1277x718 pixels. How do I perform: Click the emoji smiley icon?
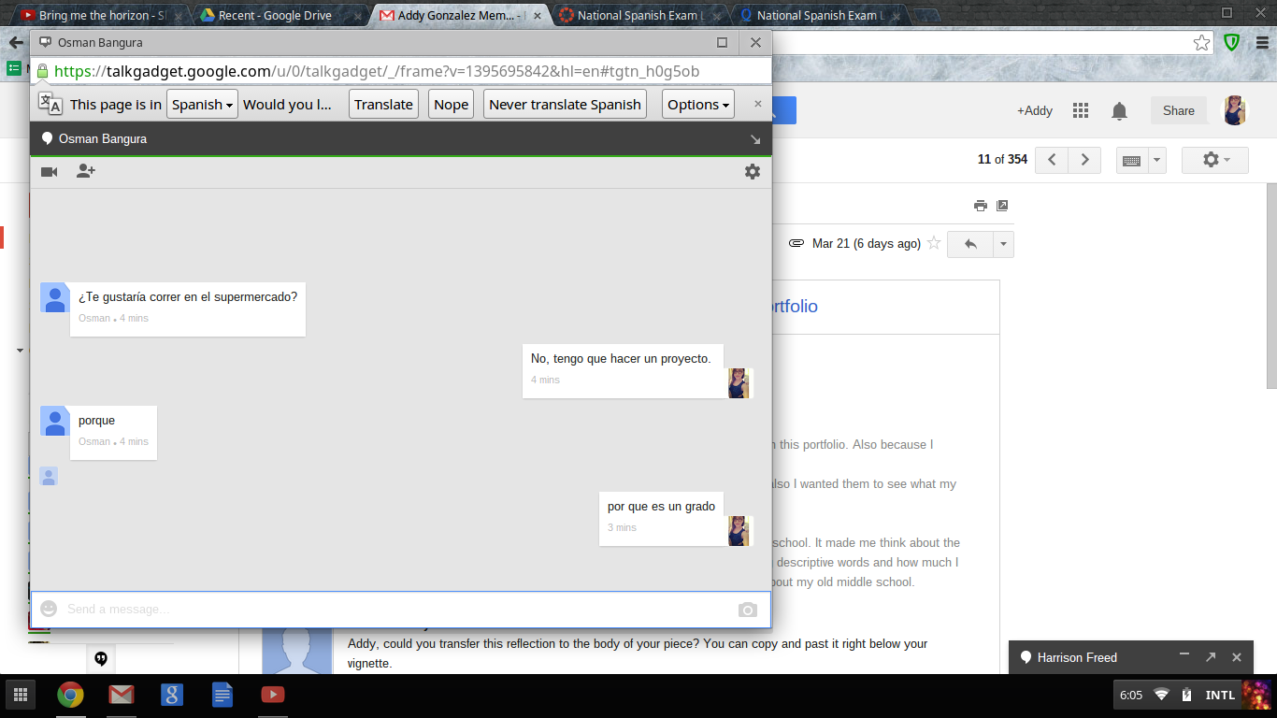point(49,609)
